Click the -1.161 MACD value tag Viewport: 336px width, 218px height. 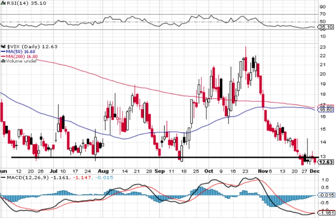(x=326, y=213)
